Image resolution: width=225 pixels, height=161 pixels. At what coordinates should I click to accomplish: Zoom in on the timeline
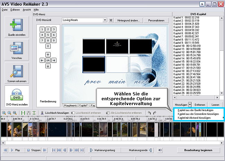[x=4, y=113]
